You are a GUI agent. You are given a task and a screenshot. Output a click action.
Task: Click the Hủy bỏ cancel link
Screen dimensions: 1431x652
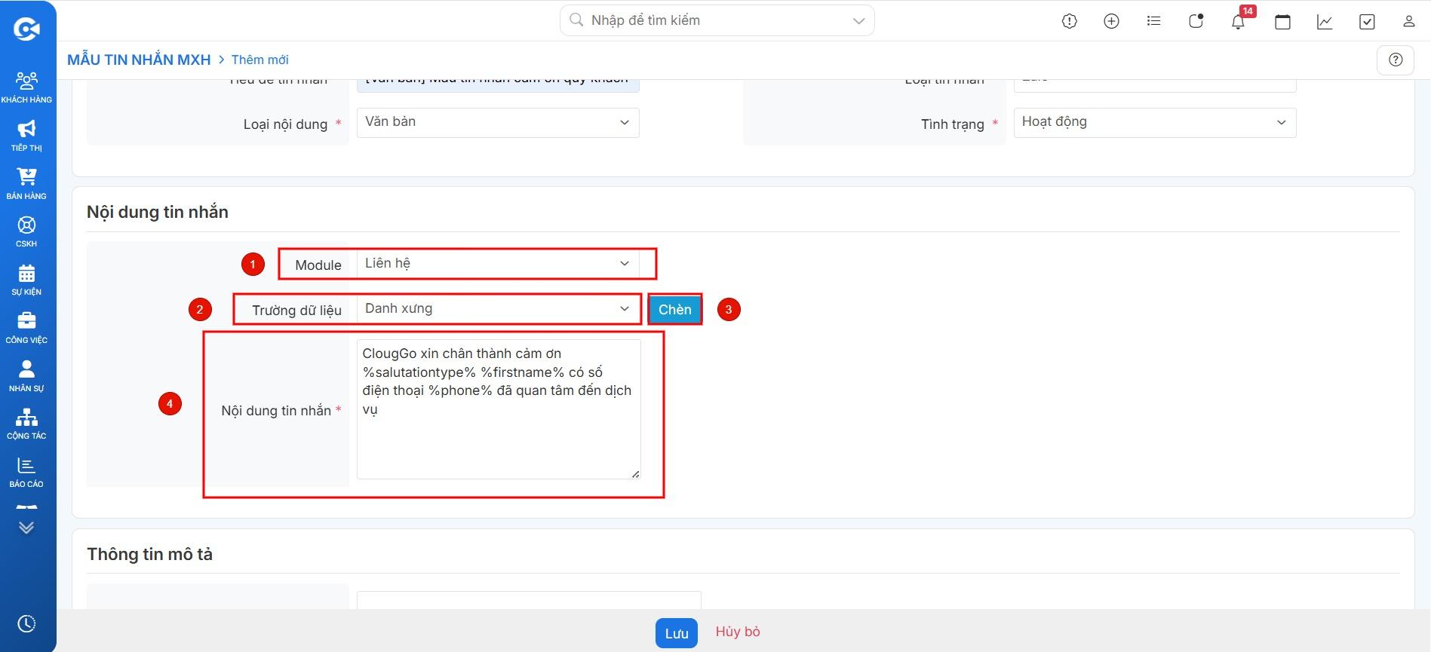[x=738, y=632]
